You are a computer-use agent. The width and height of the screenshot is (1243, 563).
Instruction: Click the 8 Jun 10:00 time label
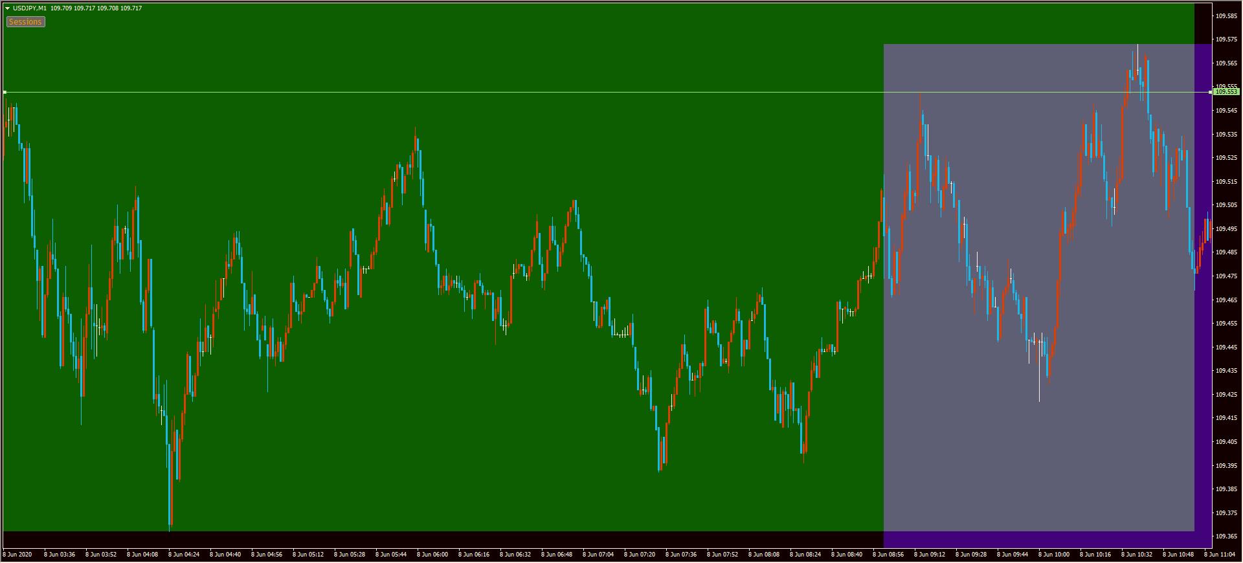click(1053, 555)
